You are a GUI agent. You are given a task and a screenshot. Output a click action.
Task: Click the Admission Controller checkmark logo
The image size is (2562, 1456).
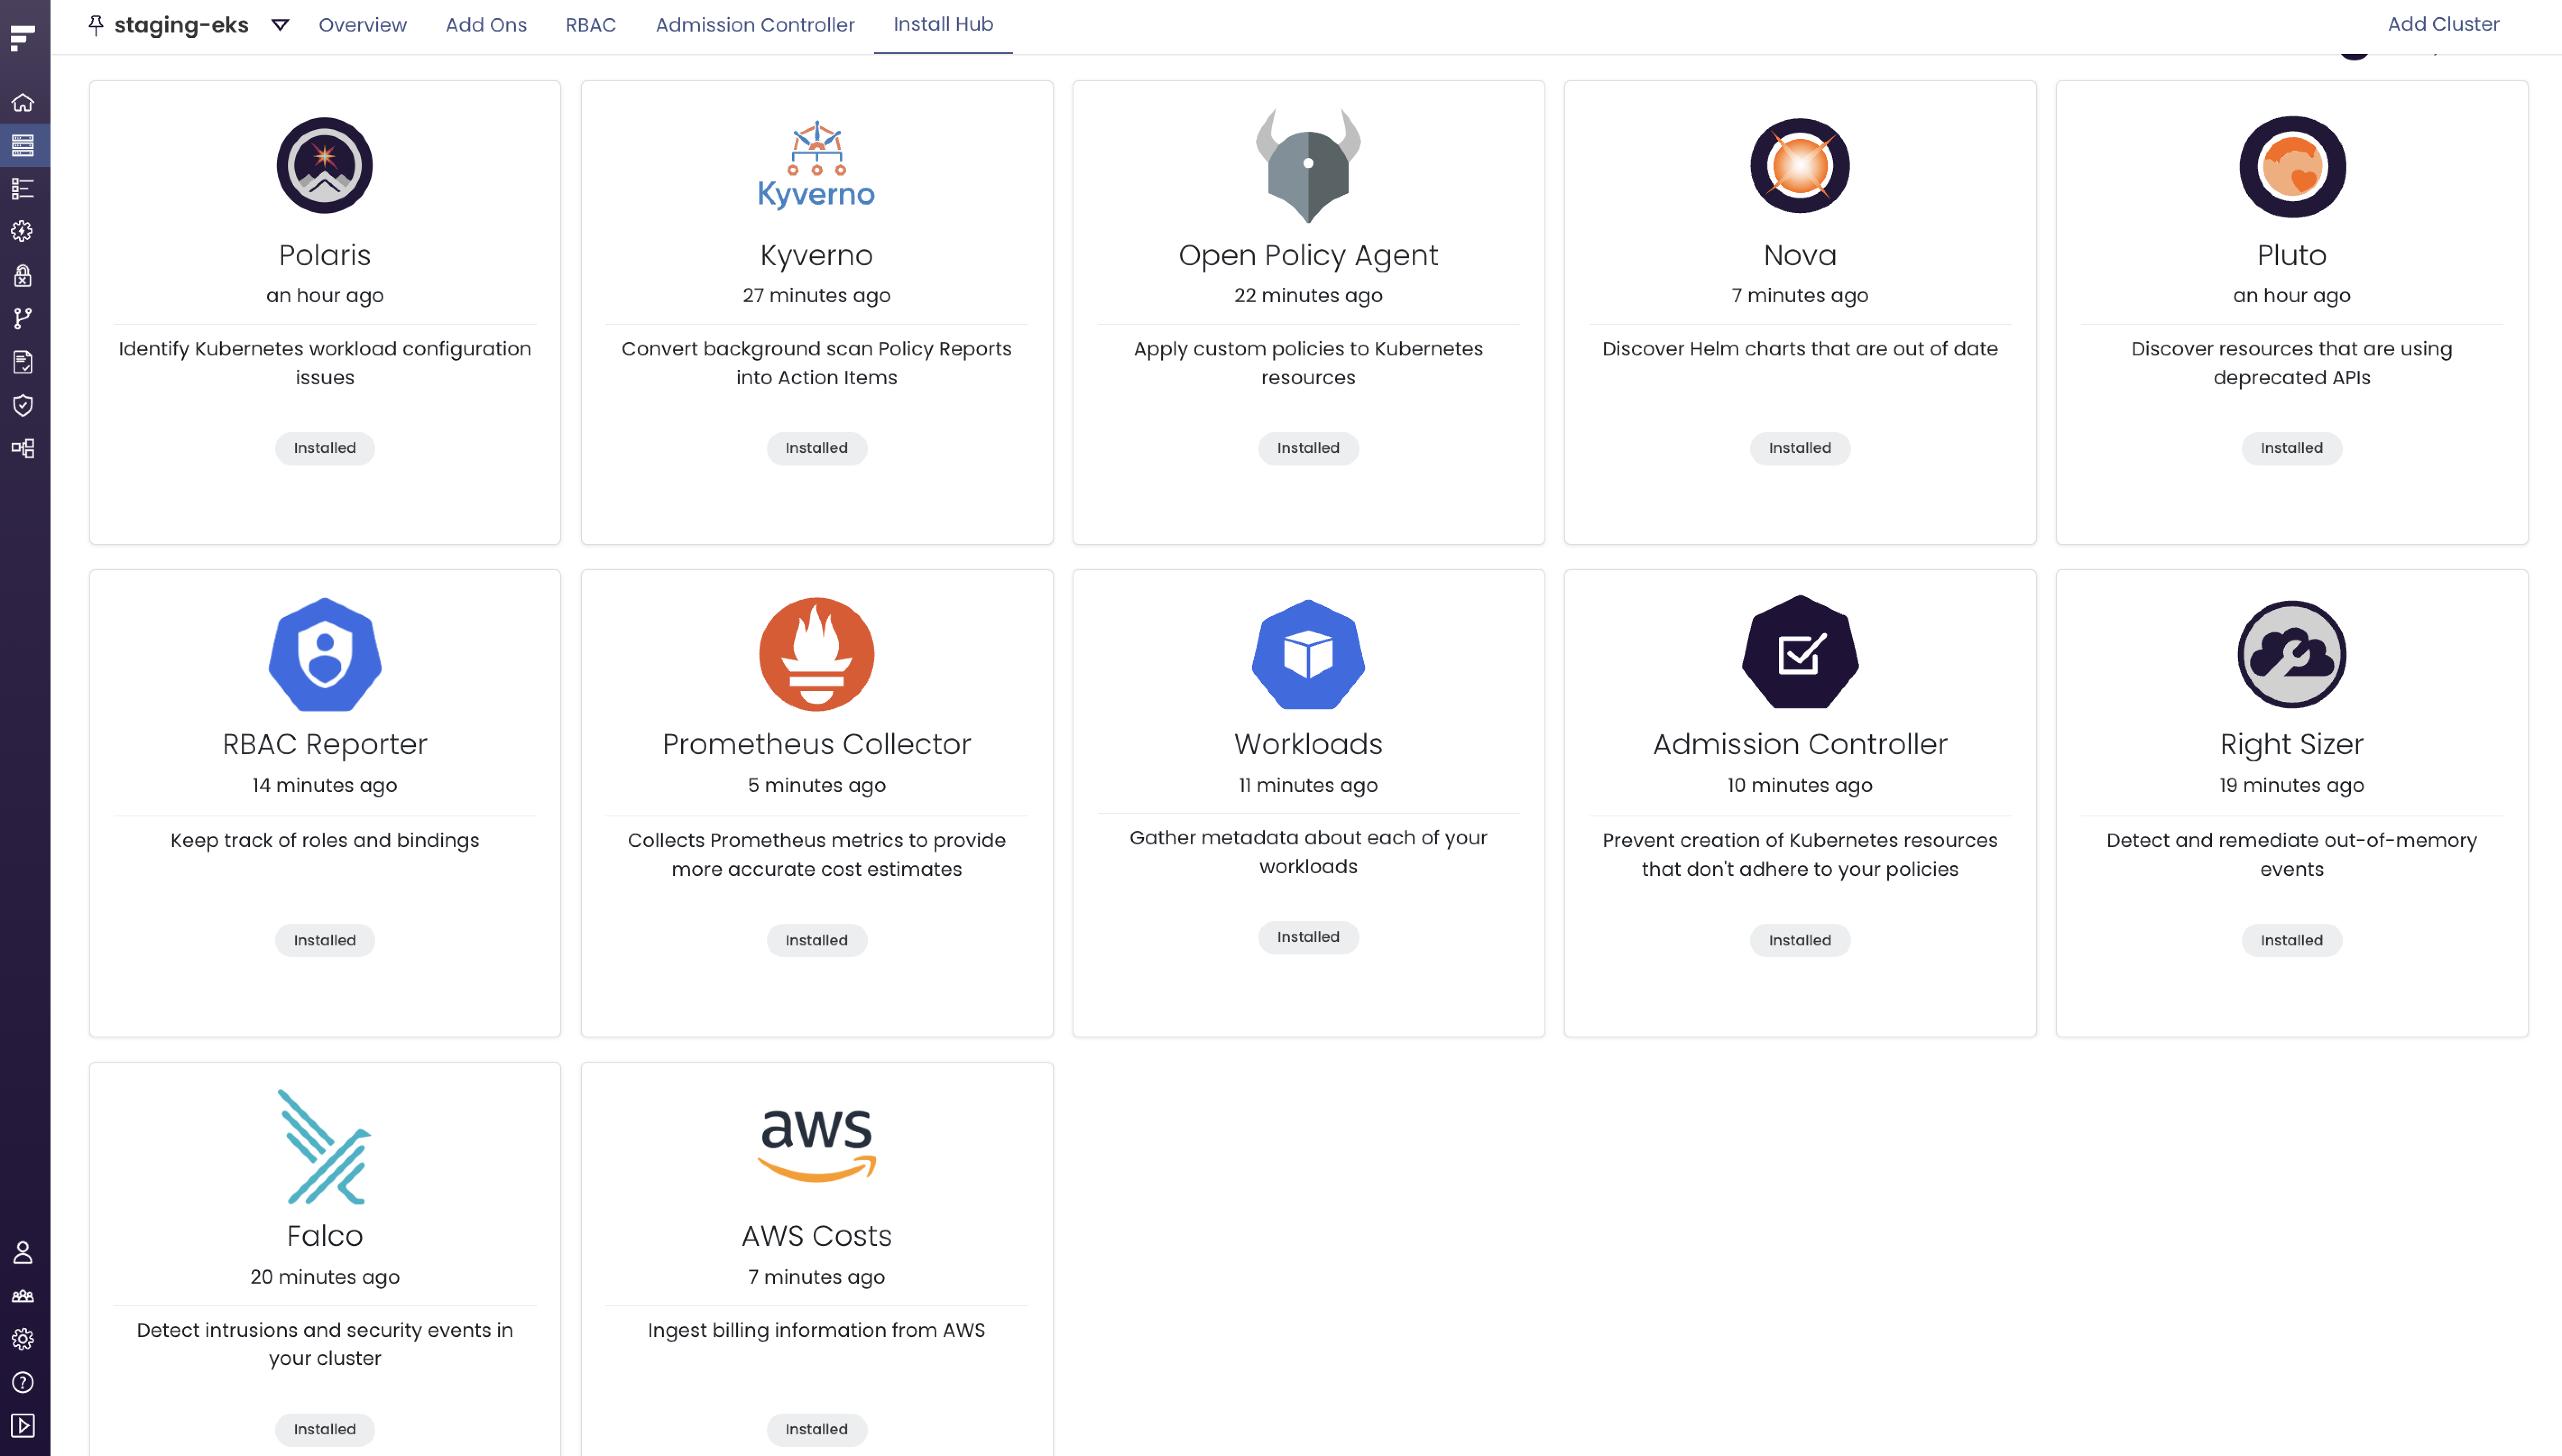pos(1800,653)
